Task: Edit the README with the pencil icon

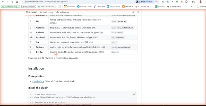Action: click(x=133, y=12)
